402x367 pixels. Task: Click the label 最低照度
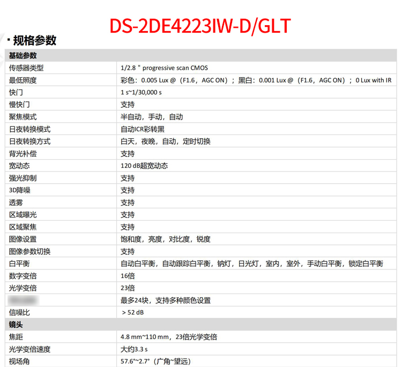(23, 80)
